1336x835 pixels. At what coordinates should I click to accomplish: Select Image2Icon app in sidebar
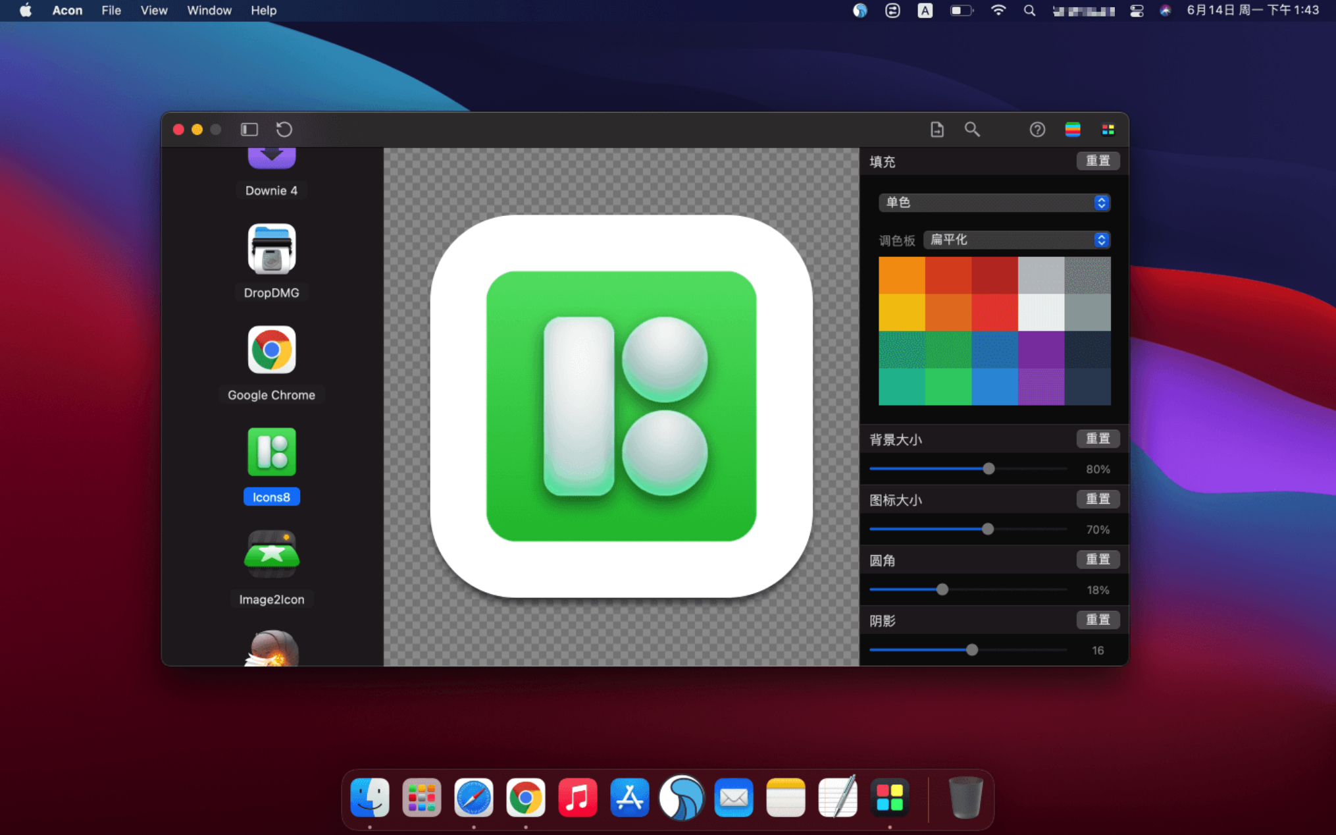coord(271,554)
